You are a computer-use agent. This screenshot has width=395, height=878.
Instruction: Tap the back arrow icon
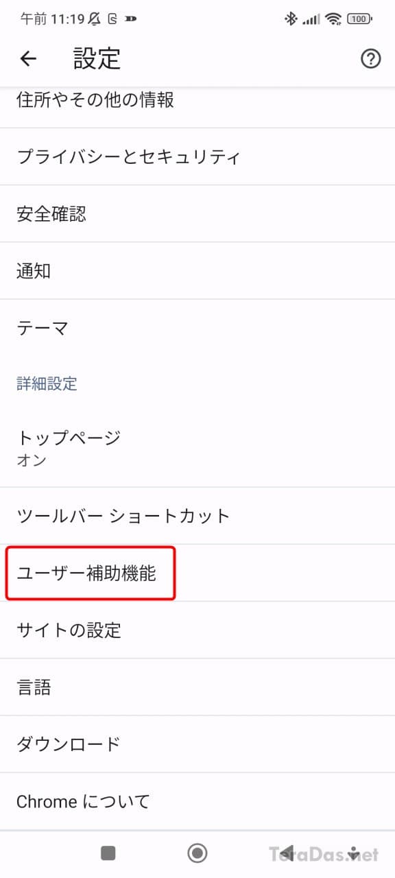[28, 59]
